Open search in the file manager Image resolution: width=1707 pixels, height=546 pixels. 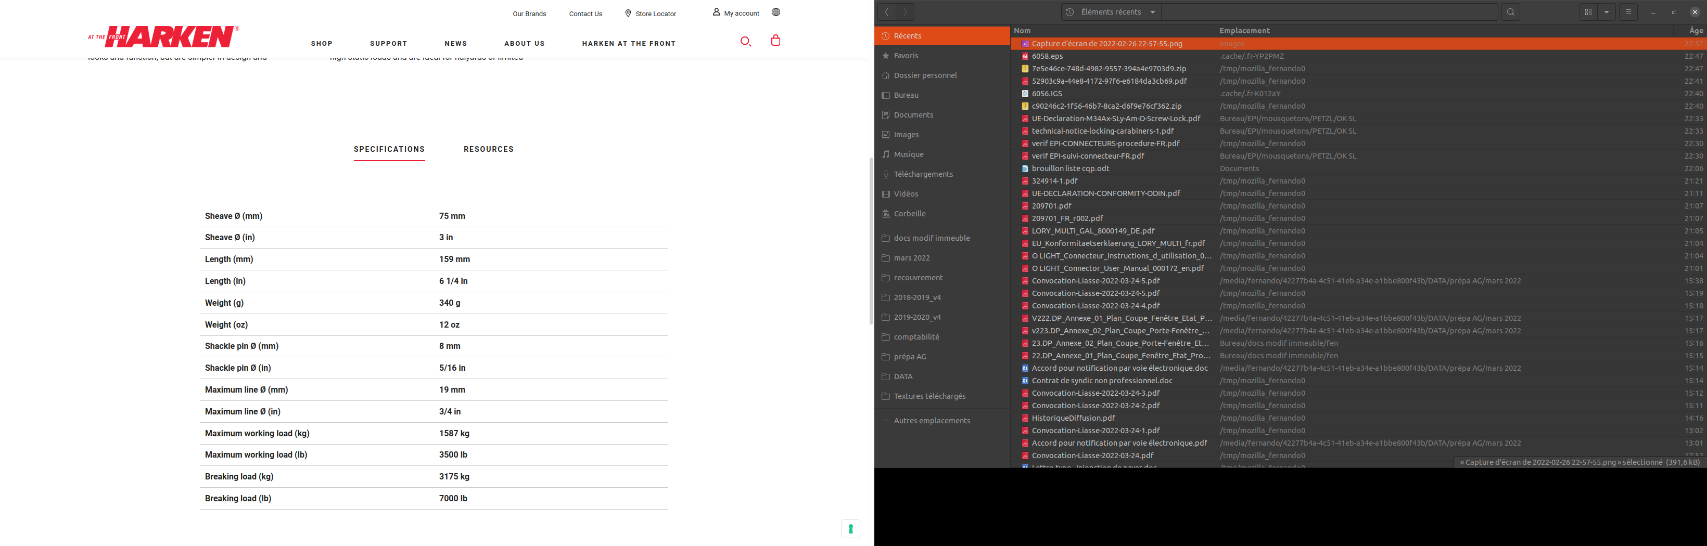tap(1510, 12)
